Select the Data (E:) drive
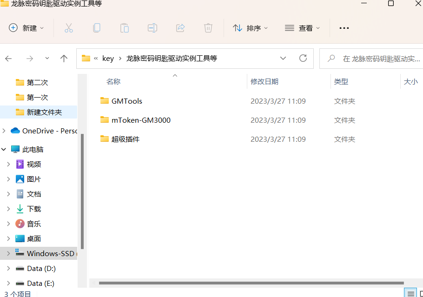 [41, 284]
